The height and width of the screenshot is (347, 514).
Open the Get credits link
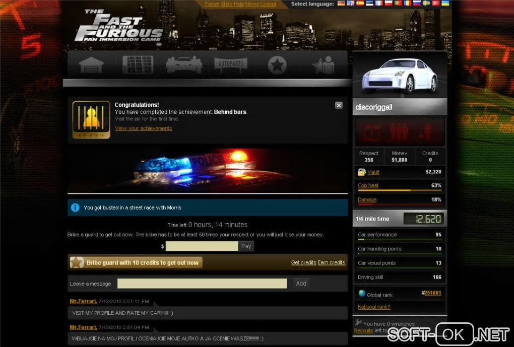click(303, 262)
